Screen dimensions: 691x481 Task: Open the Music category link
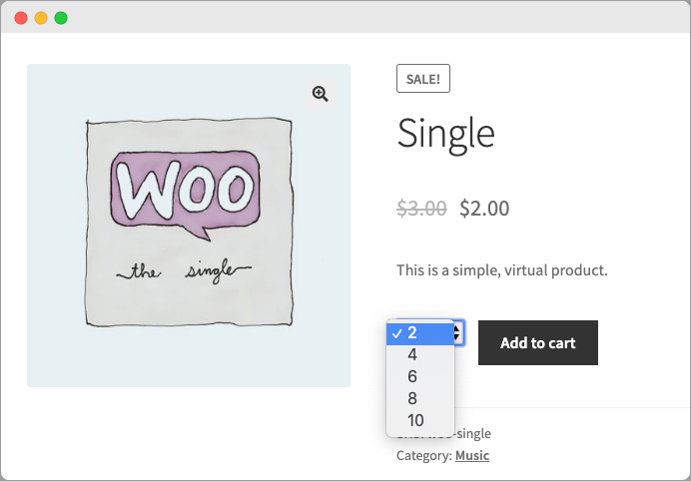tap(472, 455)
